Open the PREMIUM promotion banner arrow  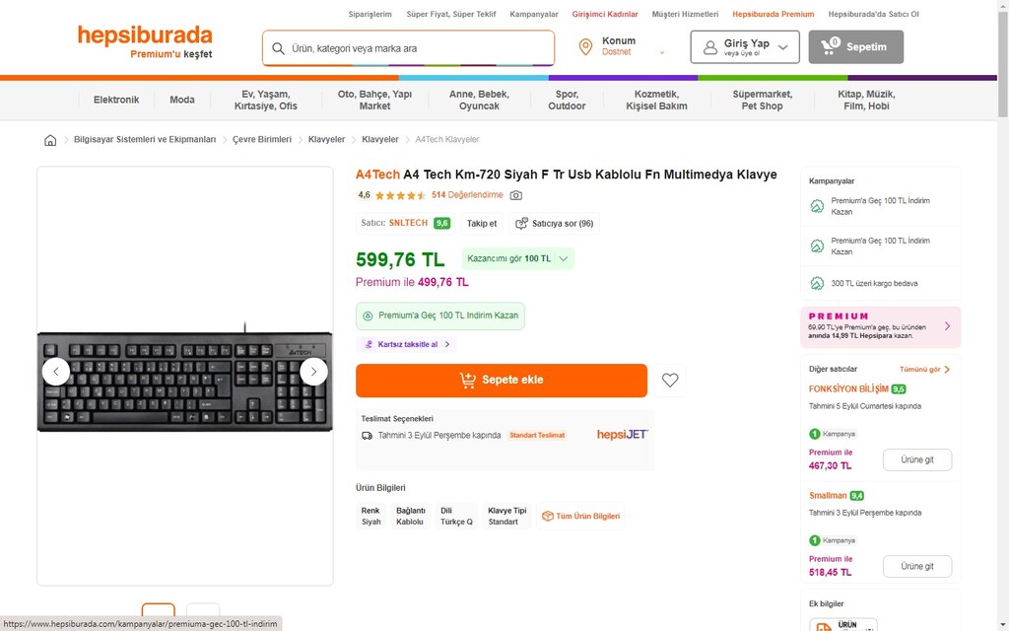[x=947, y=326]
